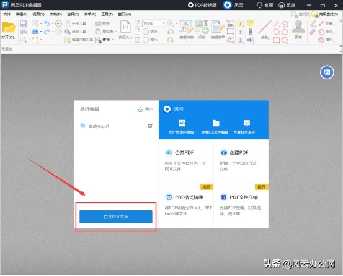Click 清空 to clear recent list

click(146, 110)
